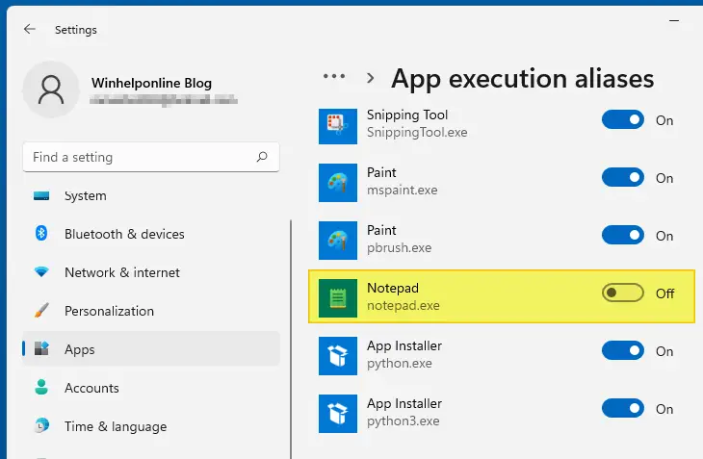
Task: Click the pbrush.exe text
Action: click(399, 247)
